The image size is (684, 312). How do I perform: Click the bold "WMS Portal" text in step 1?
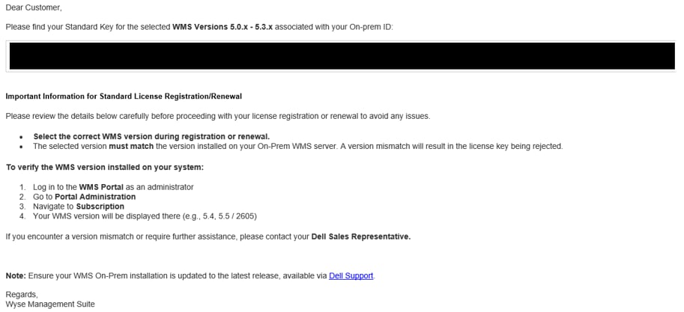pos(101,187)
